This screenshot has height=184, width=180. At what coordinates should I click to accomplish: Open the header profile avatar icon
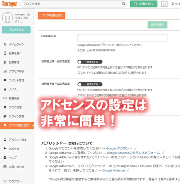[164, 4]
